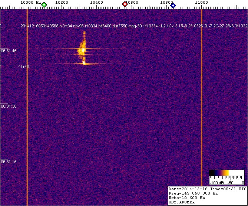Click the Echo=10 600 Hz text
The width and height of the screenshot is (248, 206).
186,197
